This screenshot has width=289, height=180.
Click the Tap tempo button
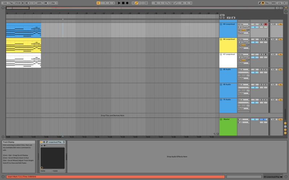coord(11,3)
